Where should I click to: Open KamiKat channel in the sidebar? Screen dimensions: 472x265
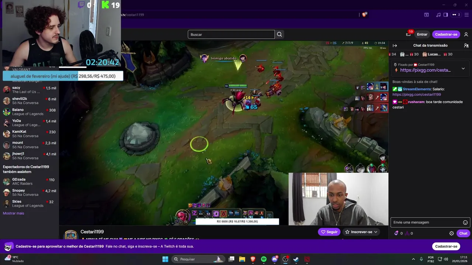[29, 134]
